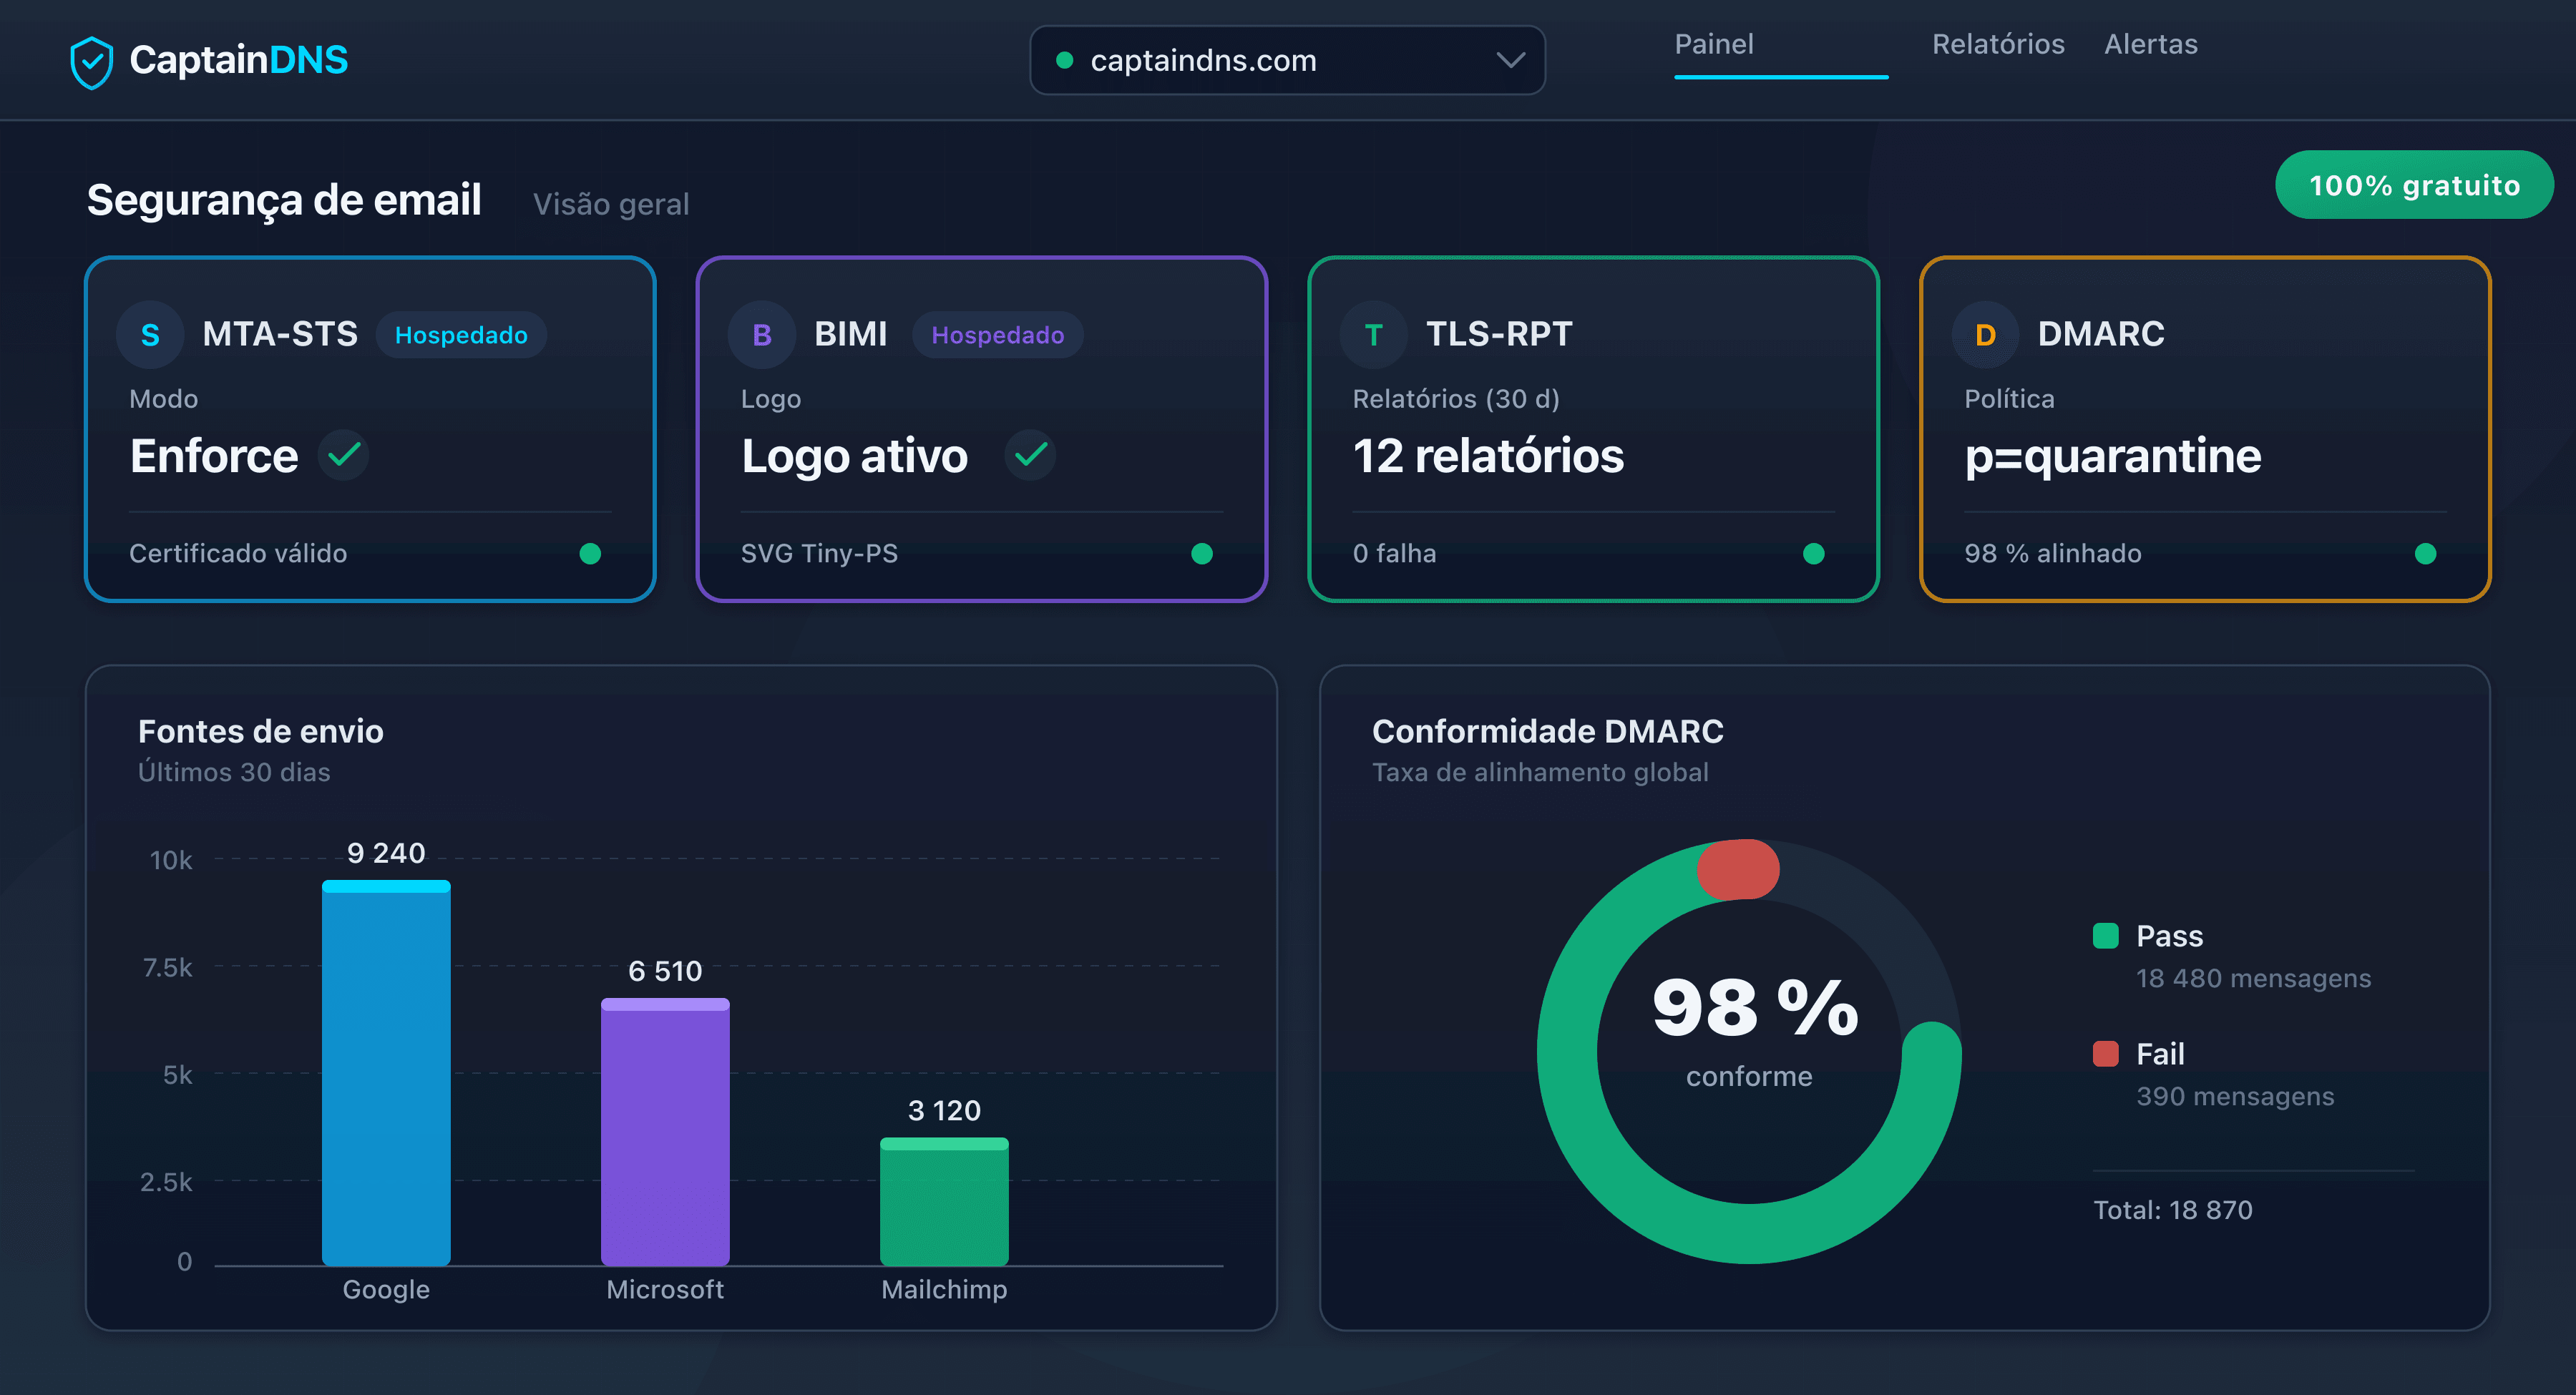Toggle the Certificado válido status indicator
This screenshot has width=2576, height=1395.
(x=590, y=553)
